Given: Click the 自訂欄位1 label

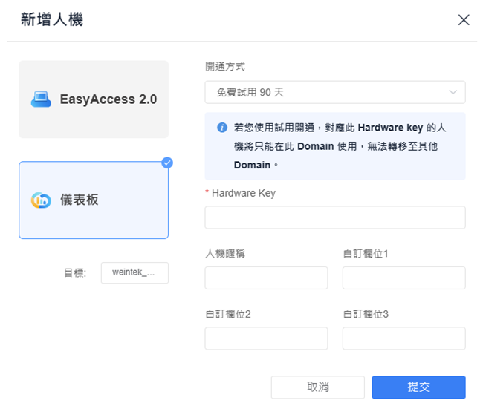Looking at the screenshot, I should [366, 254].
